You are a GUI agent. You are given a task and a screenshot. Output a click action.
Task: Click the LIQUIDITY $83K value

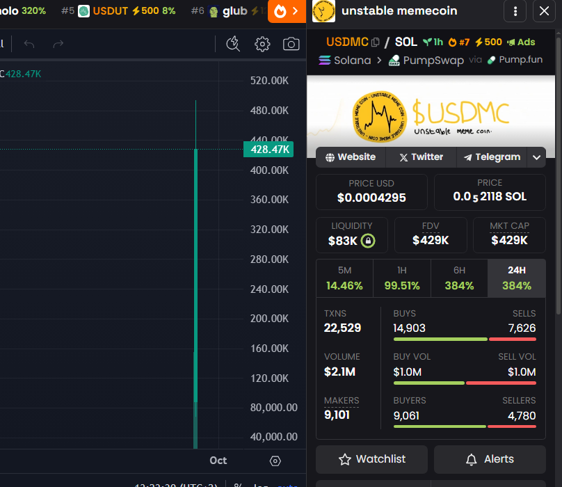(x=343, y=241)
